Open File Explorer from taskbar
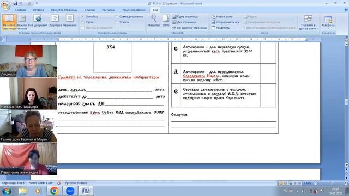The image size is (349, 196). [22, 191]
